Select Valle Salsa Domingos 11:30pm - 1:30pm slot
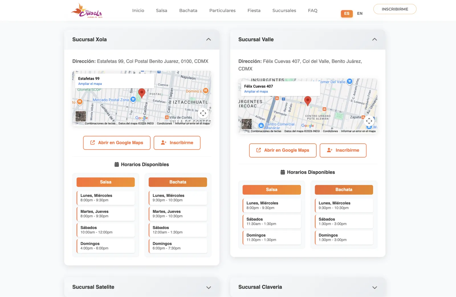This screenshot has width=456, height=297. 272,237
